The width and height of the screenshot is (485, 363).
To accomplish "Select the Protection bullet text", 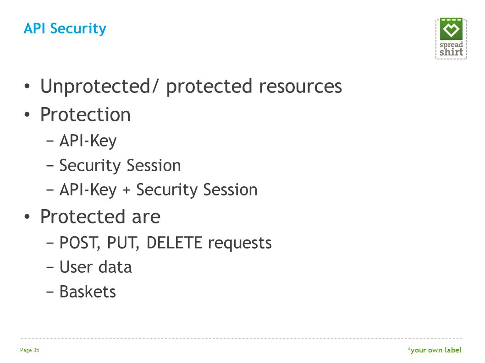I will [85, 114].
